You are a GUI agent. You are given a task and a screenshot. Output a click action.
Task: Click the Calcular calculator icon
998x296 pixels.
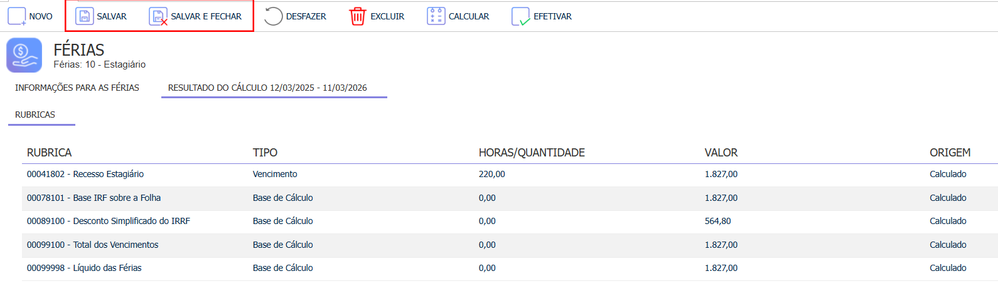click(436, 16)
